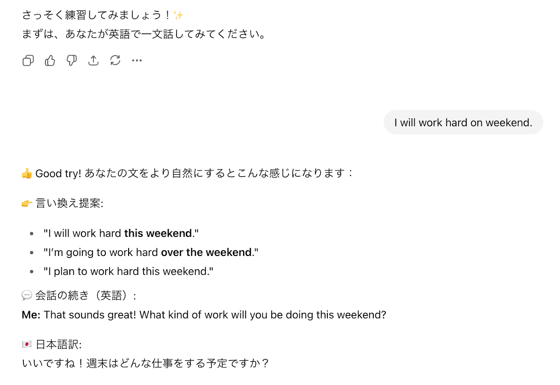Click the suggestion "I will work hard this weekend."

coord(121,233)
